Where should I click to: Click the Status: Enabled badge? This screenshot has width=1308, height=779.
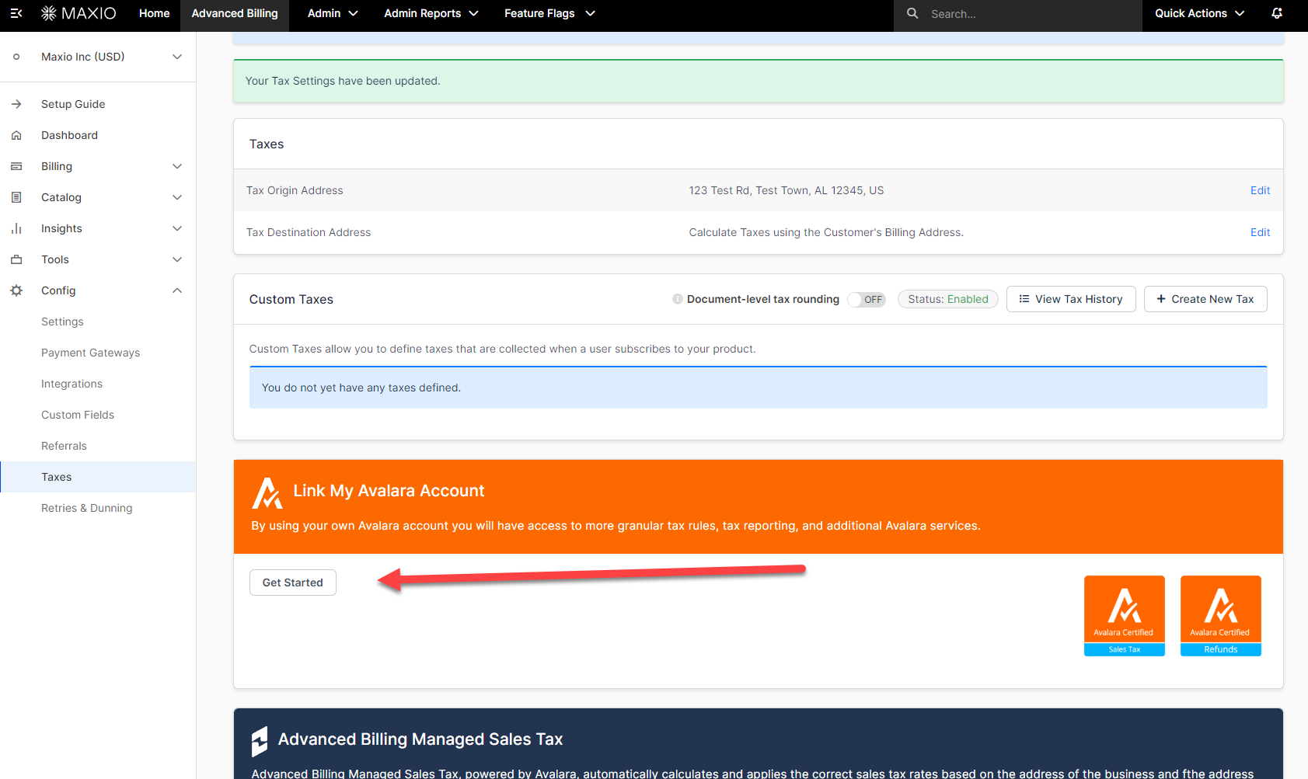click(x=948, y=299)
